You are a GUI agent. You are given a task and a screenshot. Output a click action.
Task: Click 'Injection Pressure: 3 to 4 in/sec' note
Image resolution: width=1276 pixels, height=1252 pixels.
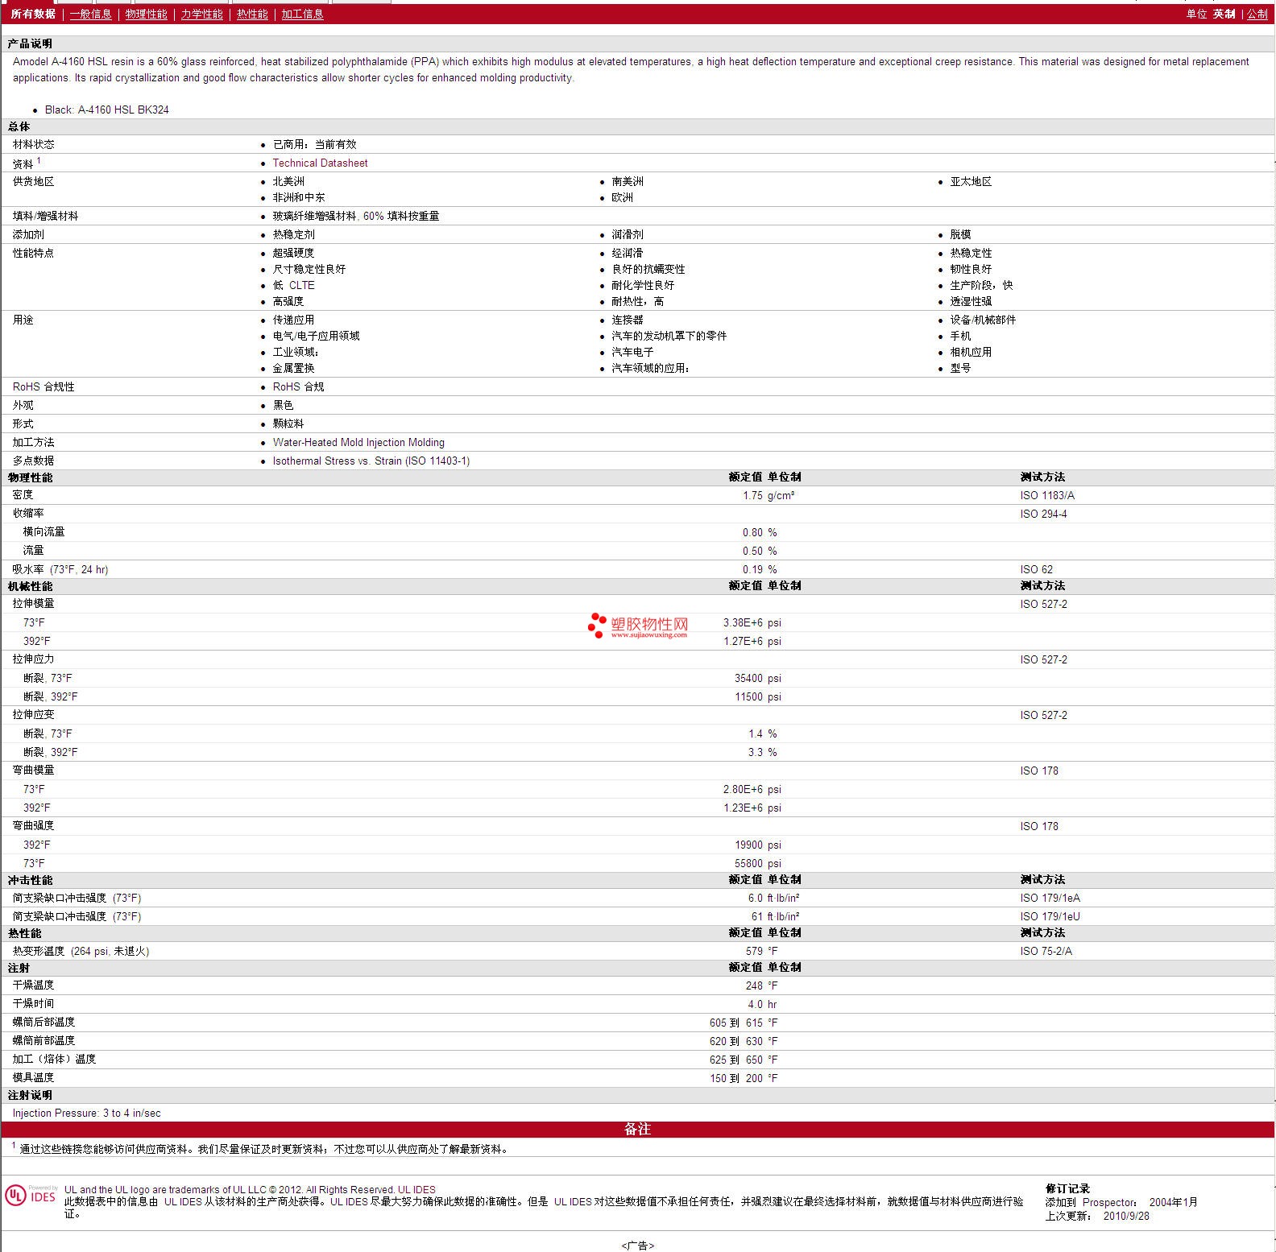(86, 1113)
